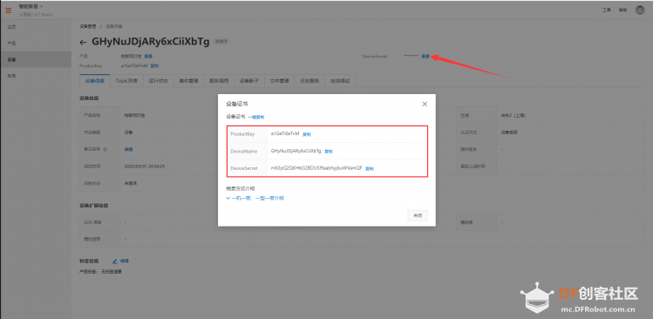
Task: Click 复制 beside ProductKey in the page header
Action: point(154,65)
